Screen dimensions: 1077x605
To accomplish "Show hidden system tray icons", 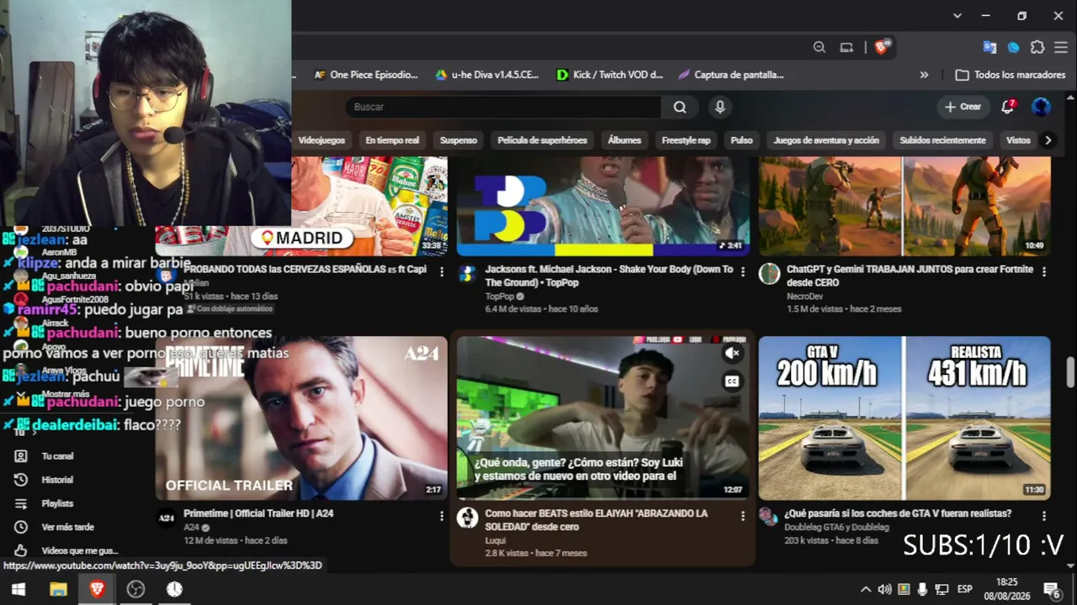I will pos(865,589).
